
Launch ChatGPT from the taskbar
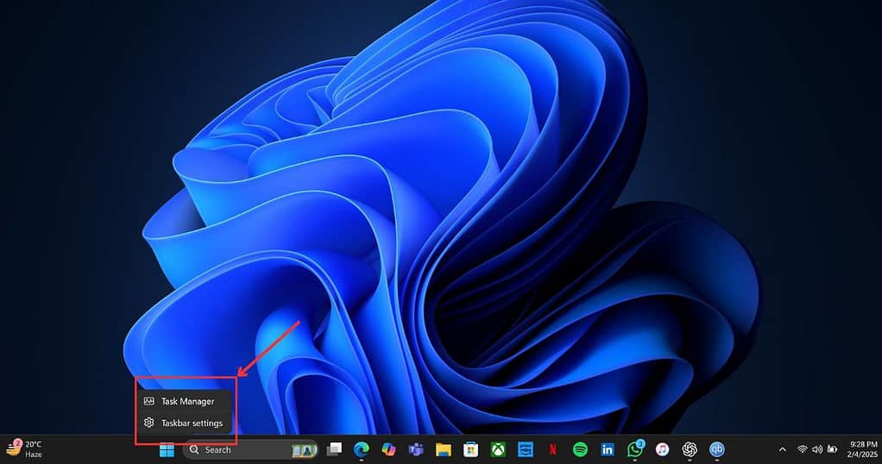click(x=690, y=449)
